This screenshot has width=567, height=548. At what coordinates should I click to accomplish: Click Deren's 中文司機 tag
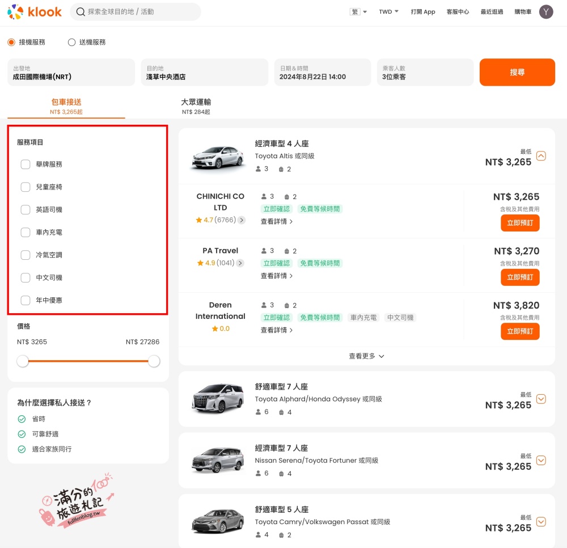tap(400, 318)
